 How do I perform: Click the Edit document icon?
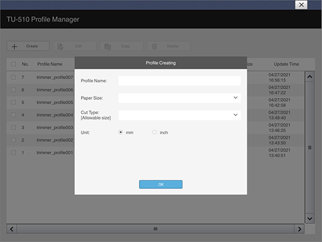(x=60, y=46)
